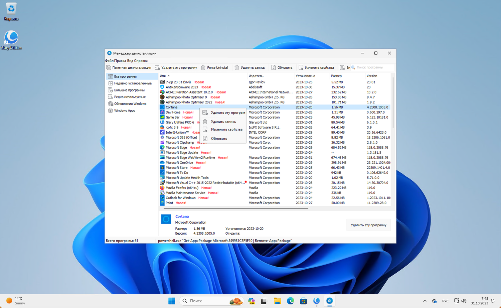Open Microsoft Edge from the taskbar

290,301
